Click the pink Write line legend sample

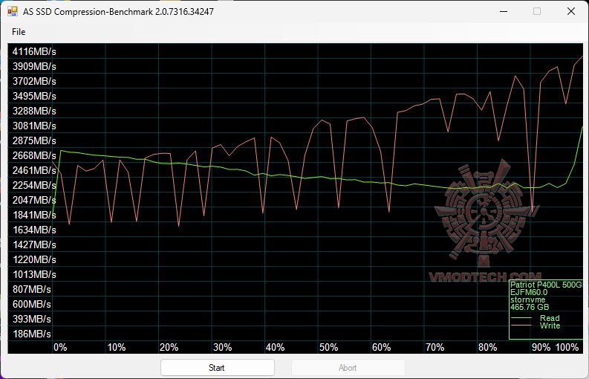[521, 325]
